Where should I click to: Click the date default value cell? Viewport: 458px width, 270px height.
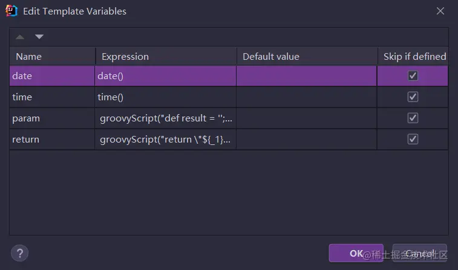(307, 76)
